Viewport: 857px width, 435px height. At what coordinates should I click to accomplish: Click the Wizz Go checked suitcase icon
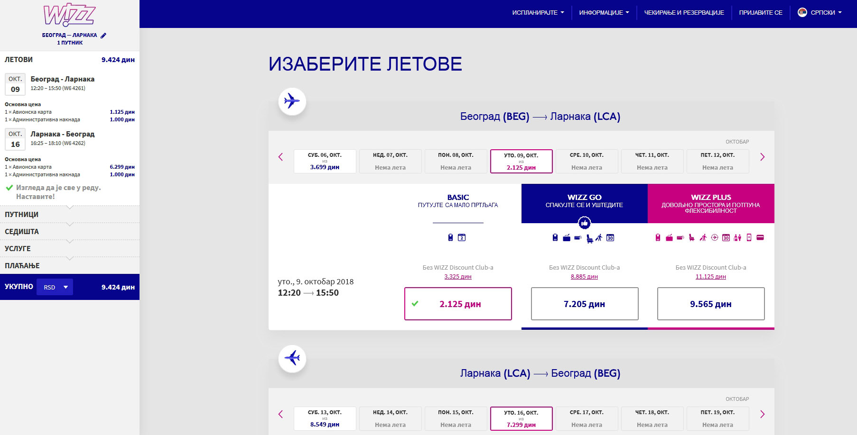[x=567, y=238]
